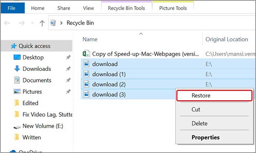This screenshot has width=256, height=153.
Task: Open Desktop in the navigation pane
Action: 33,57
